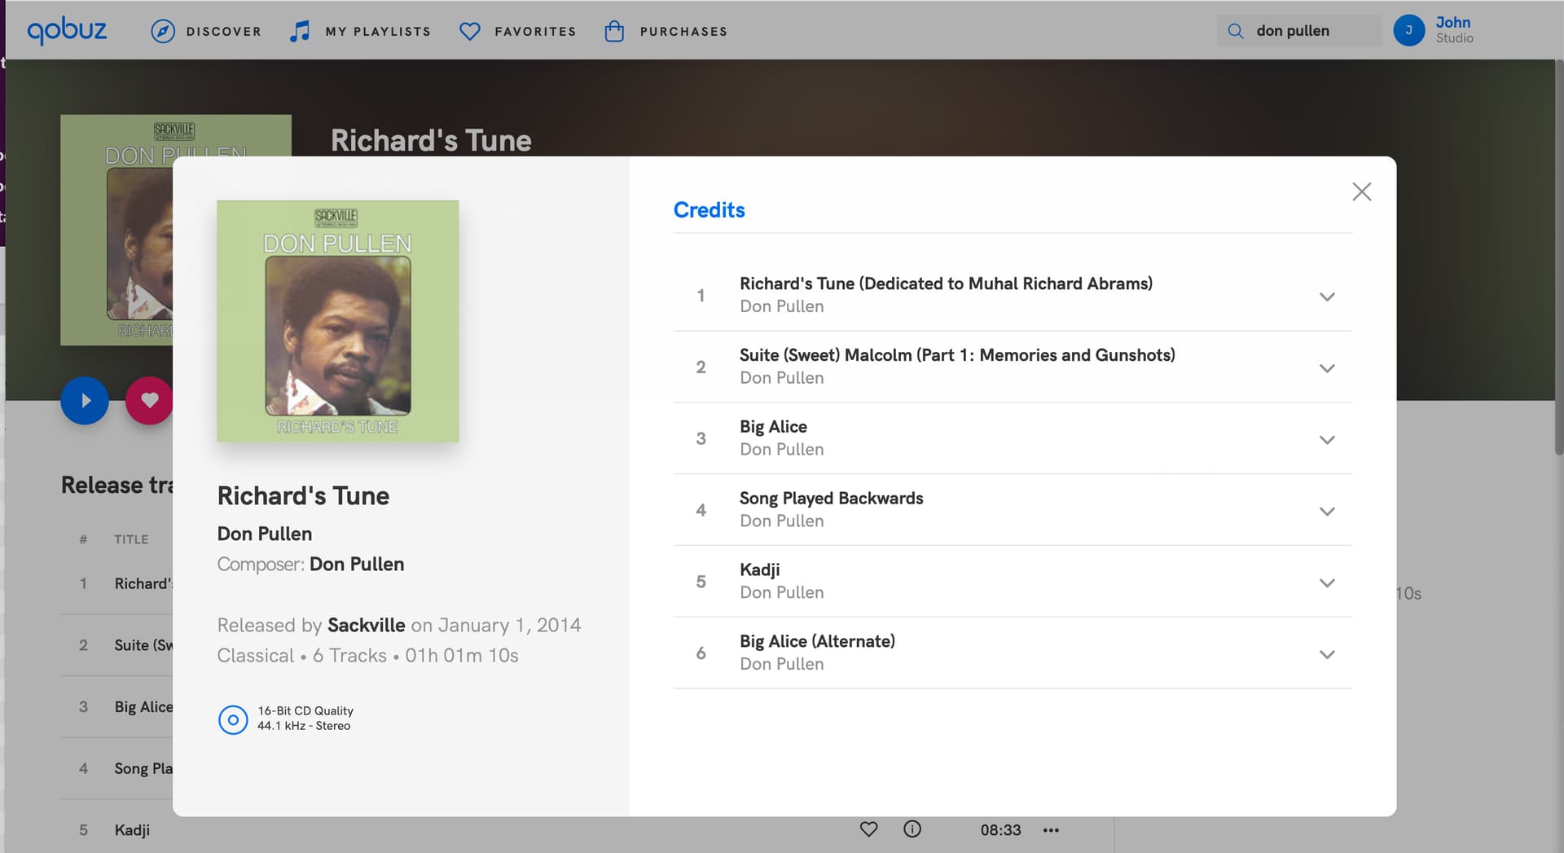Open the Favorites menu
This screenshot has width=1564, height=853.
(535, 32)
